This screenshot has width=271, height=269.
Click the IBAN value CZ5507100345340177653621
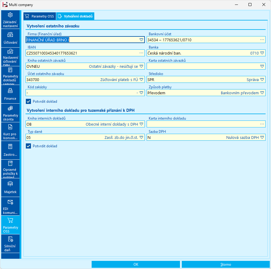[52, 53]
